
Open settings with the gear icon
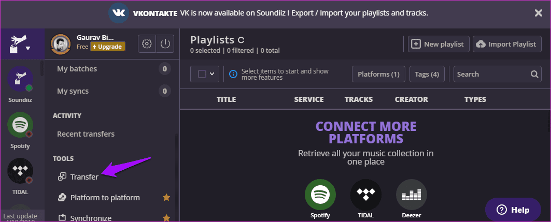pyautogui.click(x=147, y=44)
